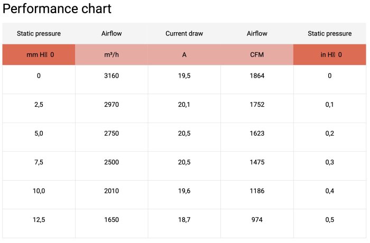The width and height of the screenshot is (370, 243).
Task: Select the 1623 CFM value
Action: point(257,133)
